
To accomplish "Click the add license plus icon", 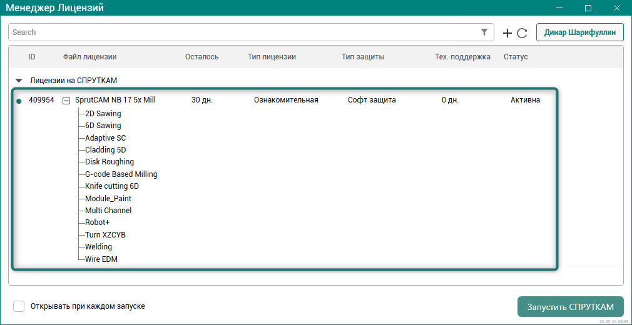I will click(507, 33).
